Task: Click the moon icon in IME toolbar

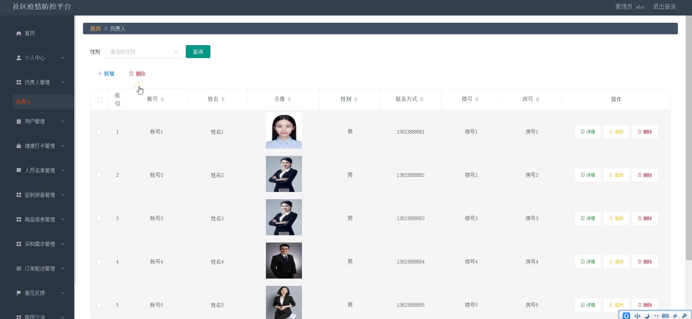Action: [647, 316]
